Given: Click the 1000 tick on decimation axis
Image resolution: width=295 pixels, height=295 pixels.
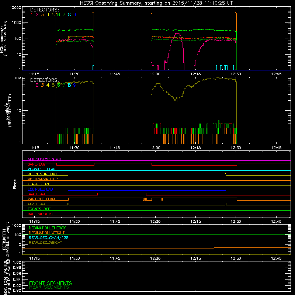Looking at the screenshot, I should [x=17, y=225].
